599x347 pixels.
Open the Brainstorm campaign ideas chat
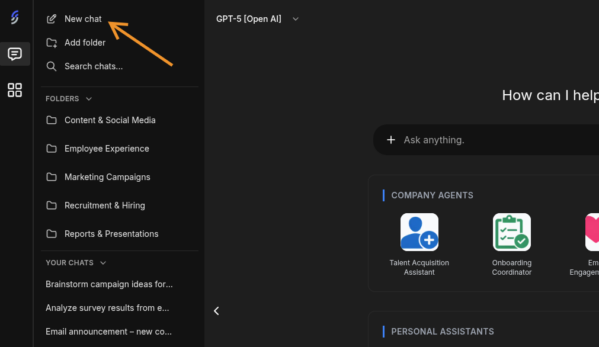109,284
